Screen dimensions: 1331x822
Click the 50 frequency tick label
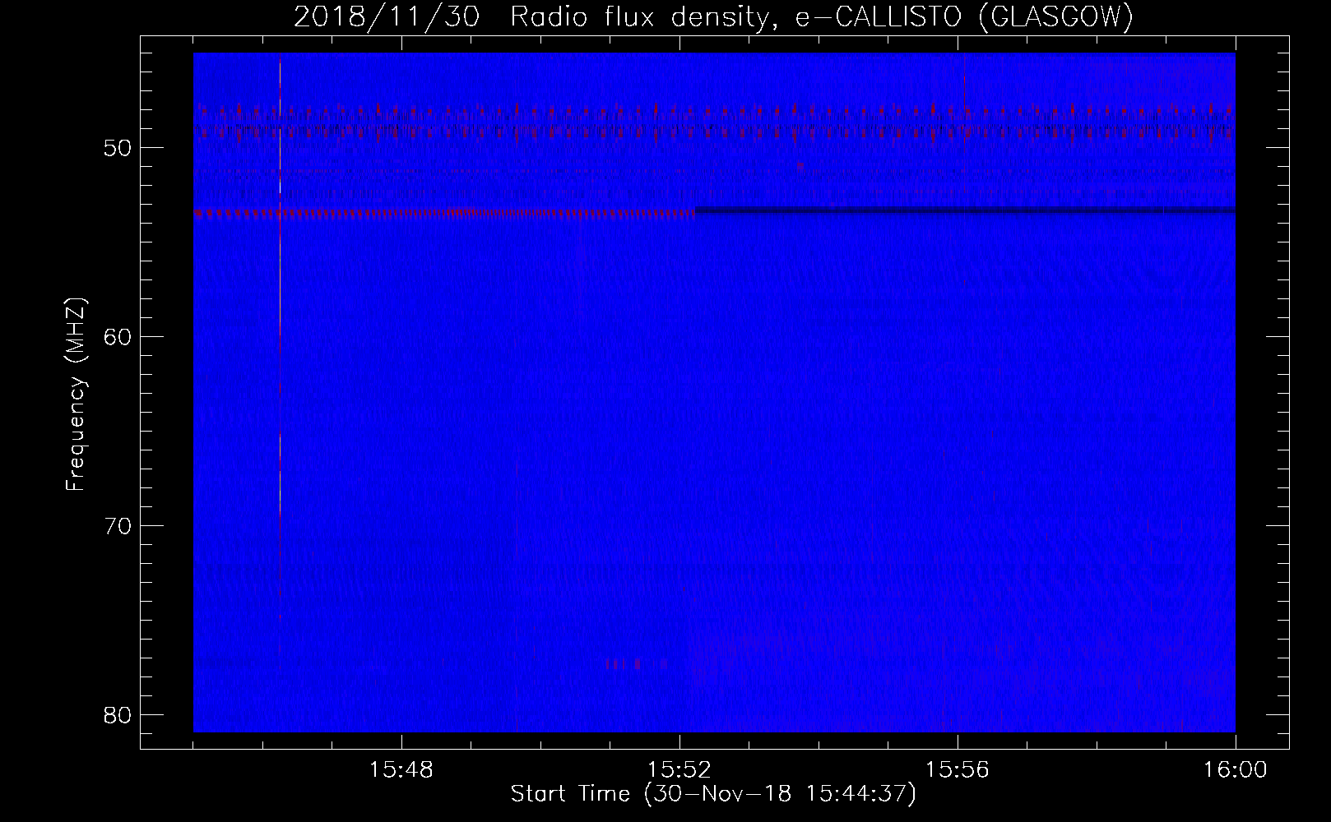click(118, 148)
